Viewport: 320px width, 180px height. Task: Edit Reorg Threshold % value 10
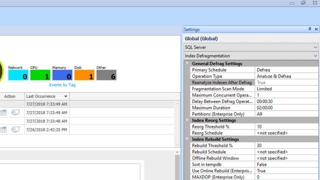pos(286,126)
